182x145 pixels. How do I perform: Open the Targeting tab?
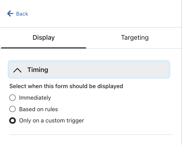coord(135,38)
